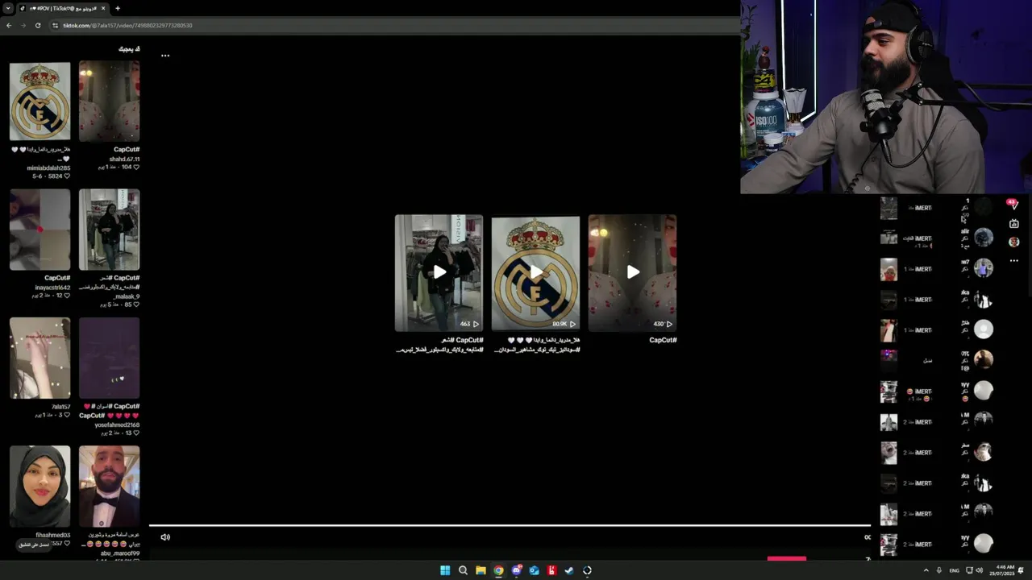1032x580 pixels.
Task: View site information icon in the address bar
Action: 55,25
